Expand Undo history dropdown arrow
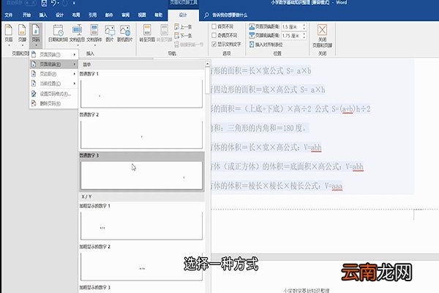Screen dimensions: 439x293 coord(59,3)
